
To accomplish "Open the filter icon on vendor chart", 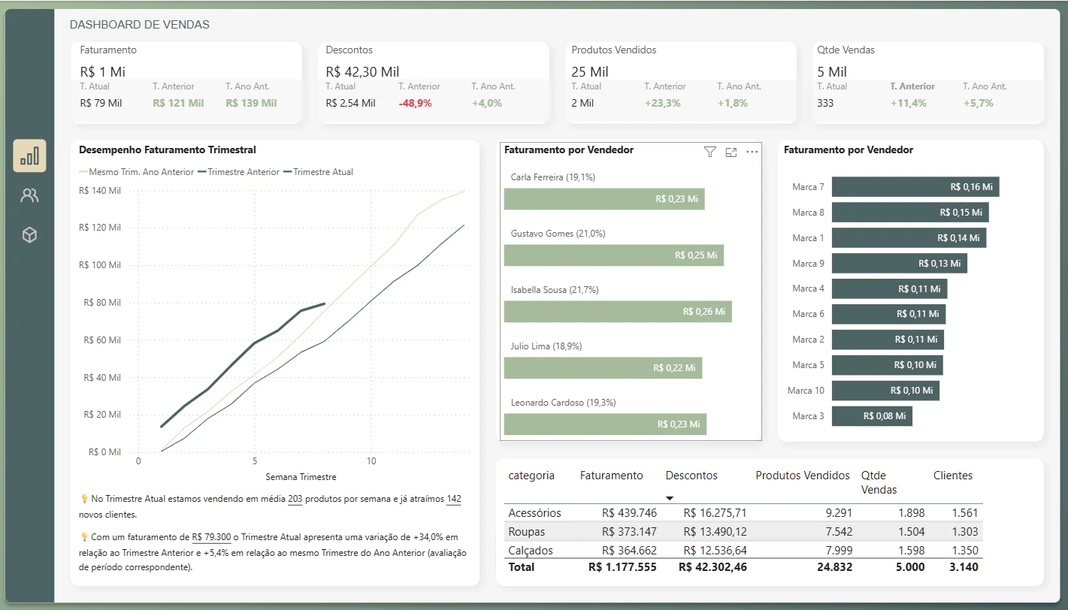I will (x=709, y=152).
